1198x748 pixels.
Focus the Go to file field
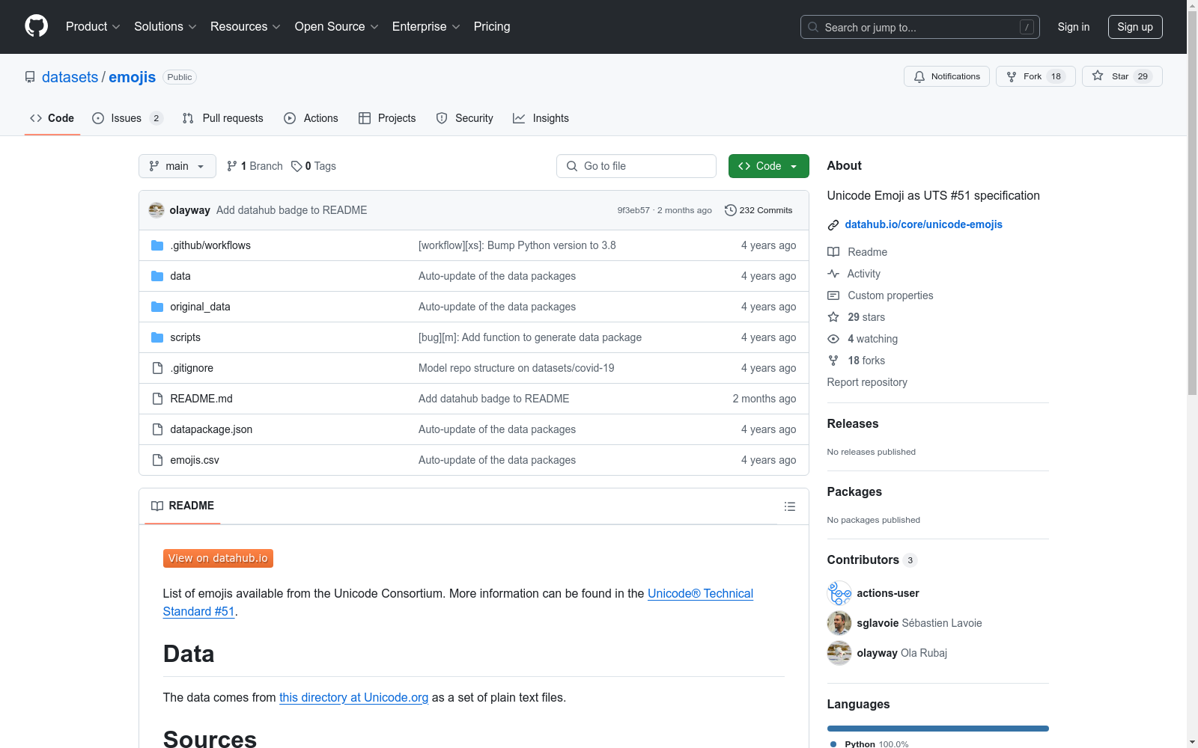click(x=636, y=166)
